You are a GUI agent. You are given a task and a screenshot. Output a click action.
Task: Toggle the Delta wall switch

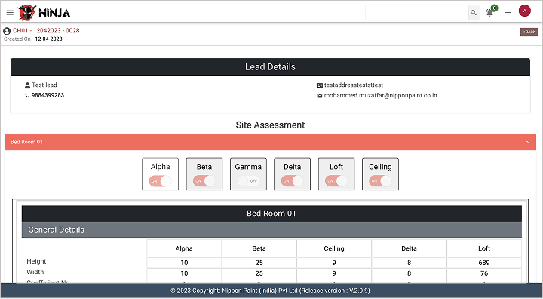click(x=293, y=181)
